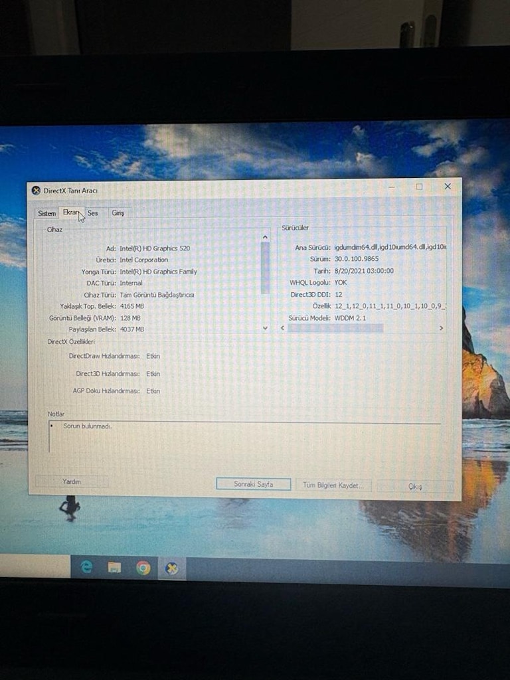Image resolution: width=510 pixels, height=680 pixels.
Task: Click the 'DirectX Tanı Aracı' window title
Action: click(70, 191)
